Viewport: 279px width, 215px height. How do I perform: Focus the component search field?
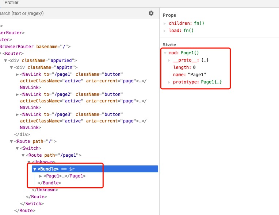pyautogui.click(x=73, y=13)
